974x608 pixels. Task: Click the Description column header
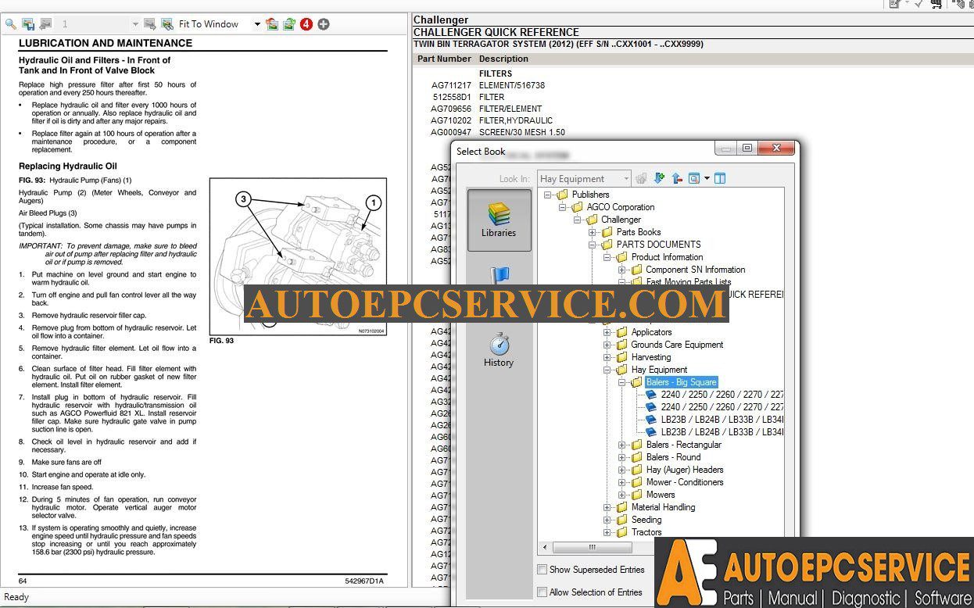503,59
